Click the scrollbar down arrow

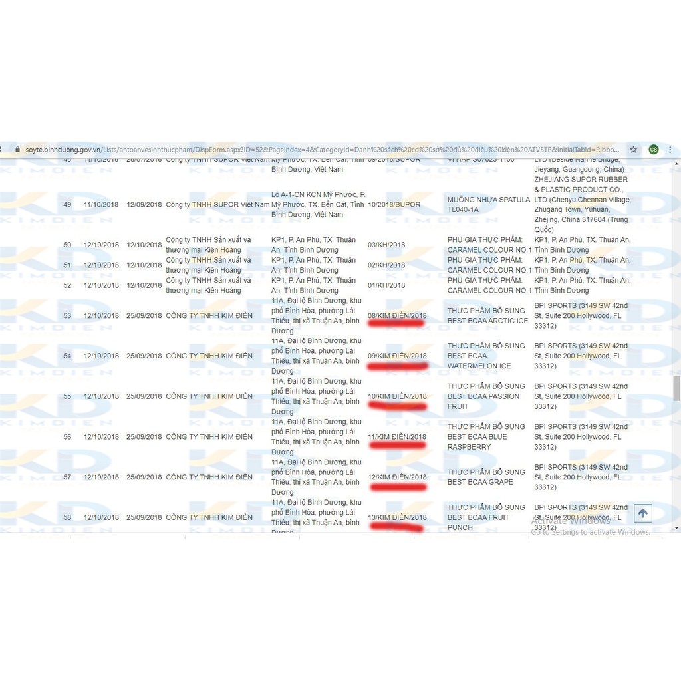(x=677, y=527)
